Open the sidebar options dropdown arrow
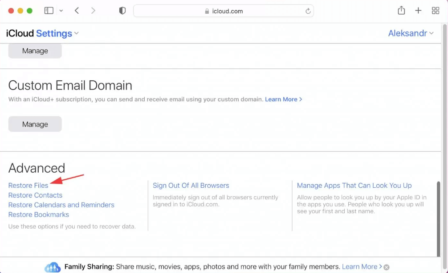Viewport: 448px width, 273px height. [x=61, y=11]
